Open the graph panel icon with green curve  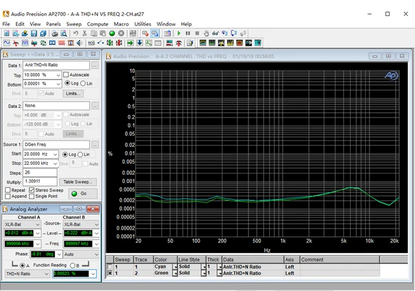click(x=149, y=43)
